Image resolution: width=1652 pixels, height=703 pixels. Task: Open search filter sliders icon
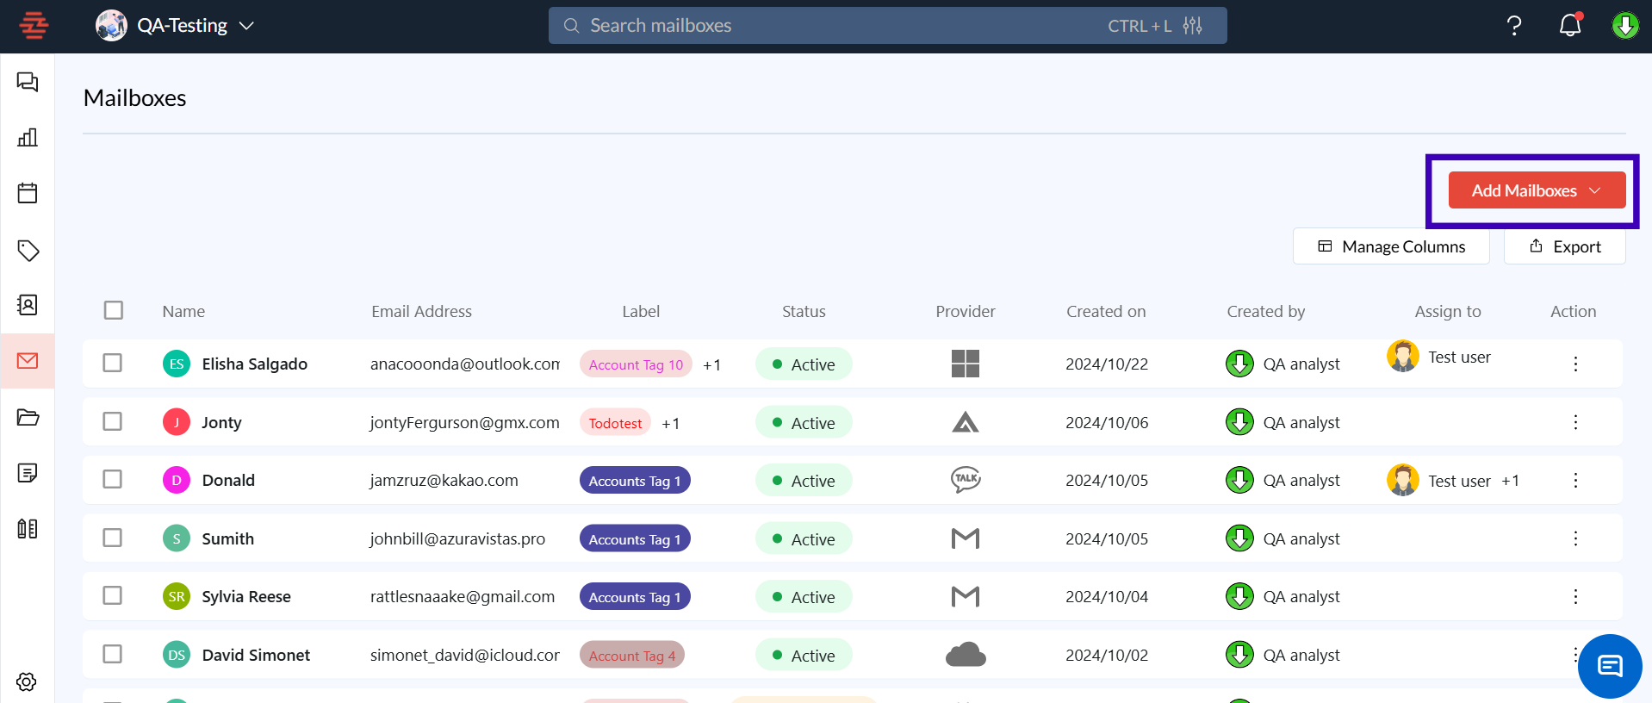coord(1192,26)
